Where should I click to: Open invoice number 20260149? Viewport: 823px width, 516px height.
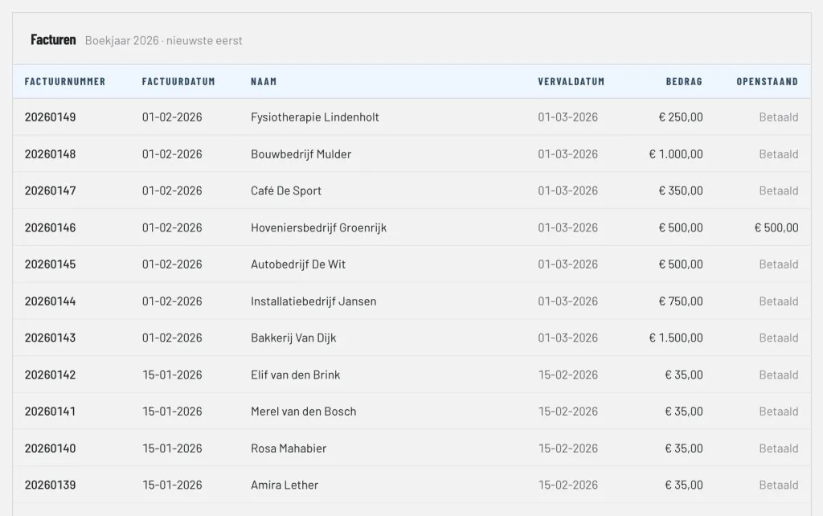tap(51, 117)
